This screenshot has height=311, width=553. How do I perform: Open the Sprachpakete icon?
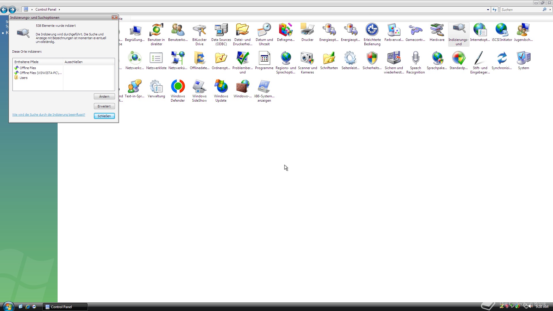click(x=437, y=61)
